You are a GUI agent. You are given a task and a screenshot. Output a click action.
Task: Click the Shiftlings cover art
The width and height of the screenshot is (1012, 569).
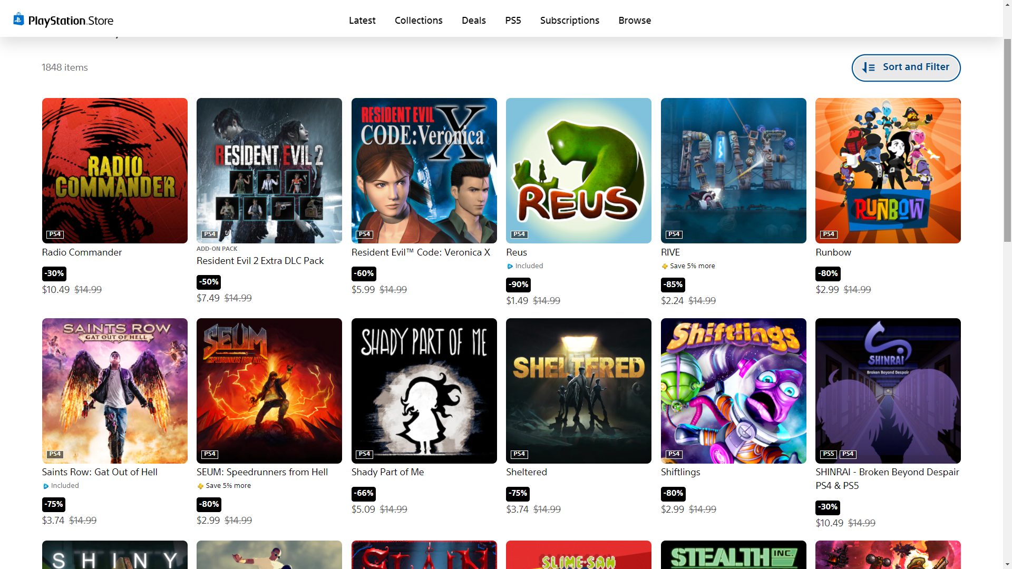click(733, 390)
